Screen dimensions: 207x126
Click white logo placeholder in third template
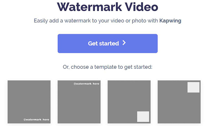tap(143, 117)
